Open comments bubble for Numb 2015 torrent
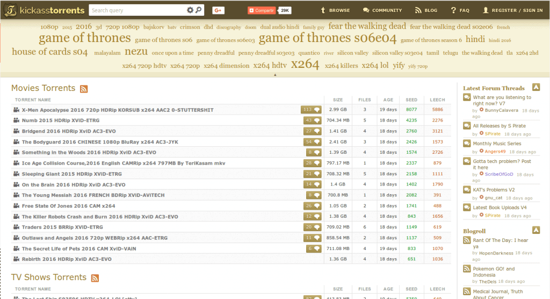The image size is (550, 299). 311,120
